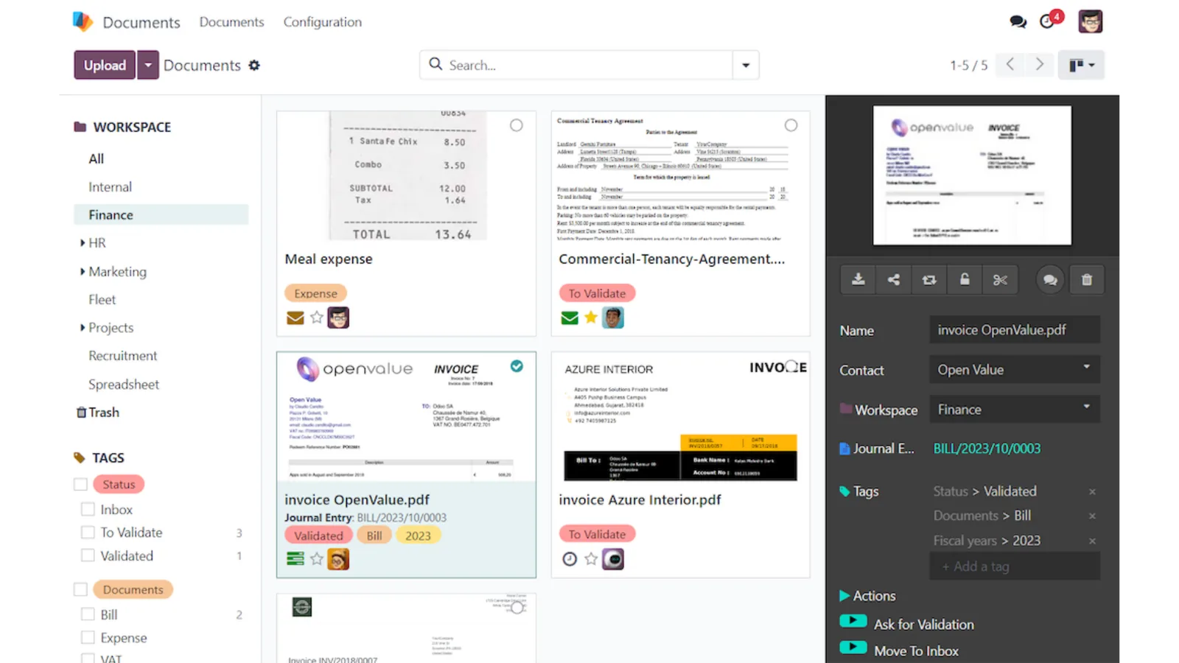Check the Status tag group checkbox
The height and width of the screenshot is (663, 1179).
click(x=81, y=485)
